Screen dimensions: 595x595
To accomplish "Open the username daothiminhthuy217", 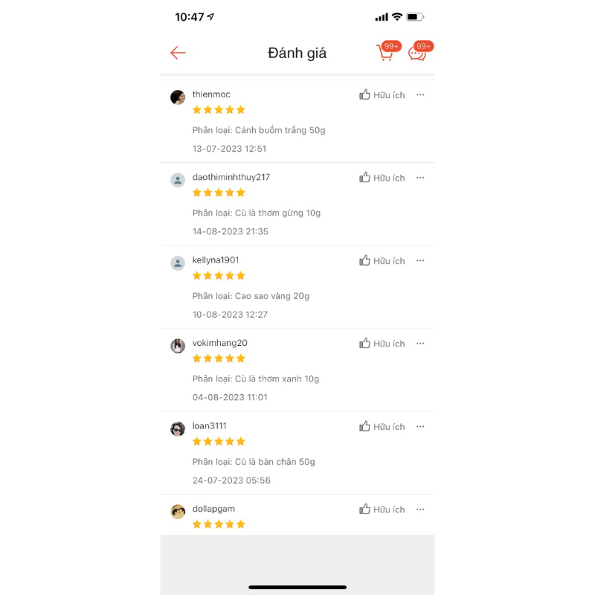I will coord(231,177).
